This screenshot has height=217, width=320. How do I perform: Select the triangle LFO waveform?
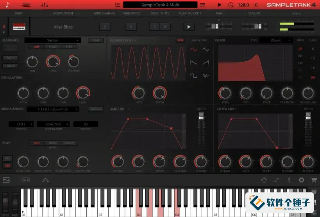click(206, 49)
